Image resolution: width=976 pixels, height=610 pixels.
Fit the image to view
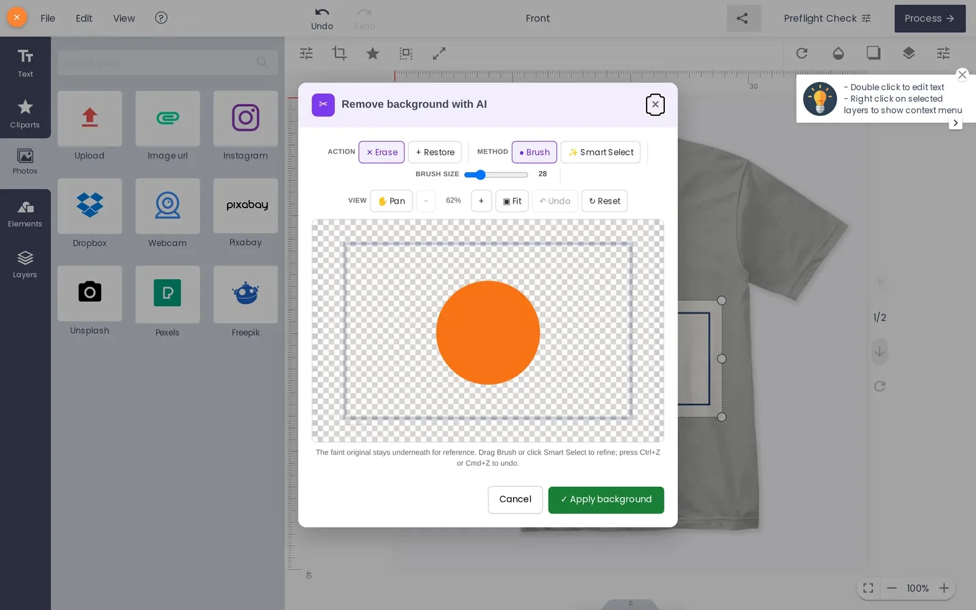click(512, 201)
